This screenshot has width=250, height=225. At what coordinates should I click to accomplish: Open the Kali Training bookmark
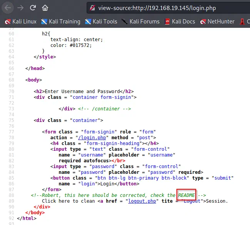point(60,22)
